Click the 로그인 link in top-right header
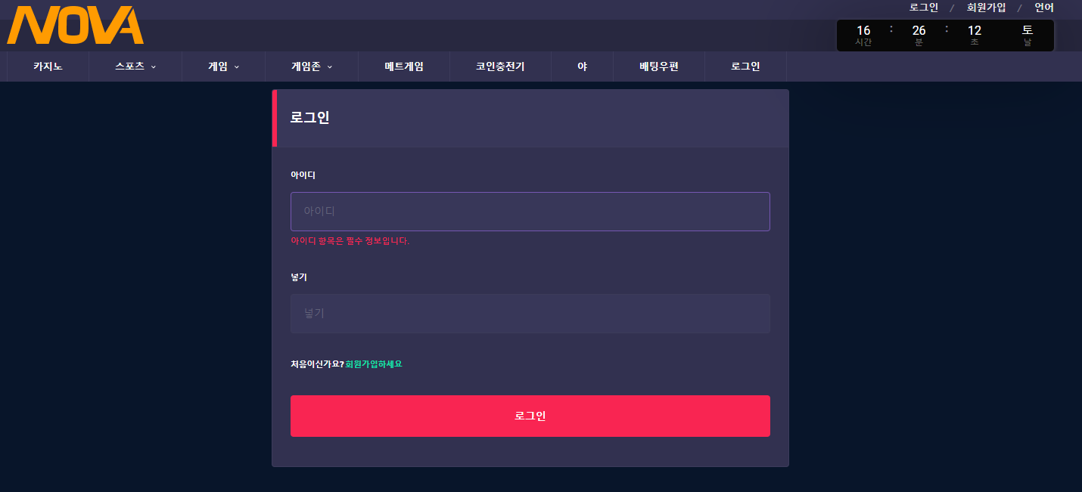 point(923,8)
